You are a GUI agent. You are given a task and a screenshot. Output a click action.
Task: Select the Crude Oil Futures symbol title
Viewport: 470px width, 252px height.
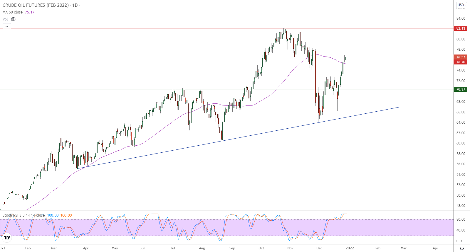(36, 5)
